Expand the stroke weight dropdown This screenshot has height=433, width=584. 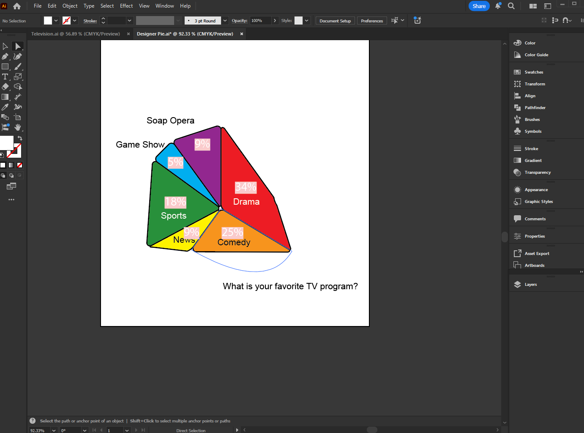point(129,20)
